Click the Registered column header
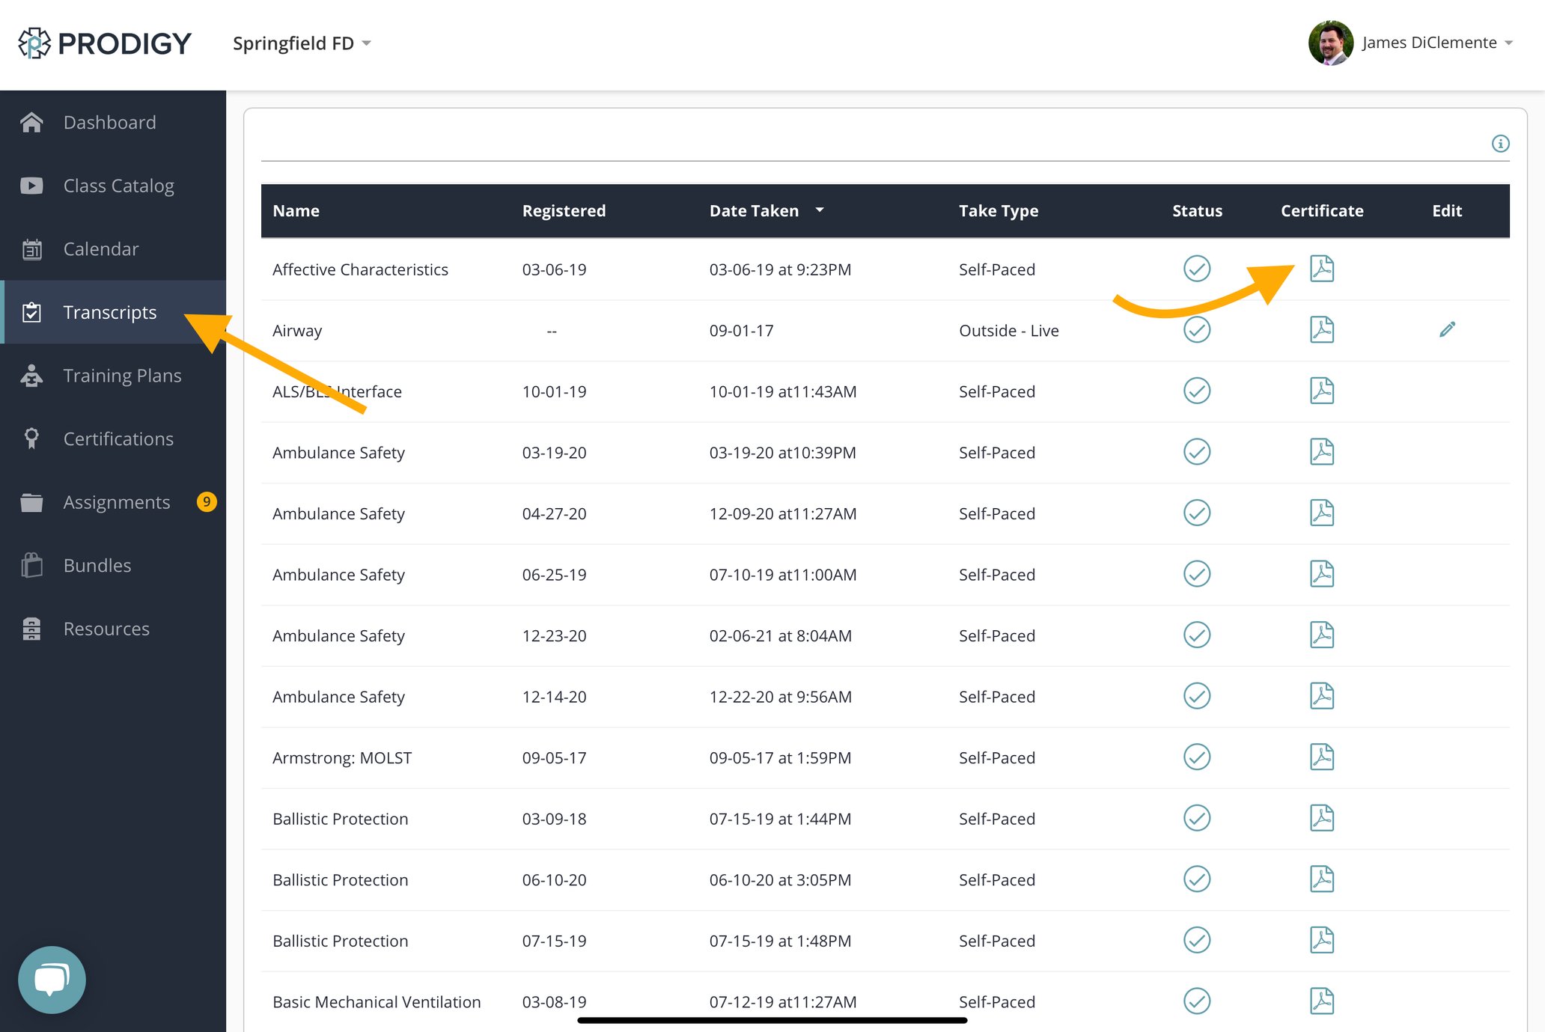The height and width of the screenshot is (1032, 1545). click(x=564, y=211)
